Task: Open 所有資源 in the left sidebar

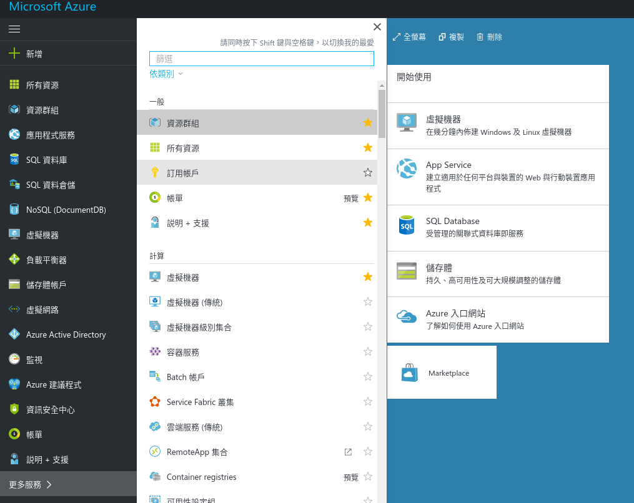Action: click(68, 85)
